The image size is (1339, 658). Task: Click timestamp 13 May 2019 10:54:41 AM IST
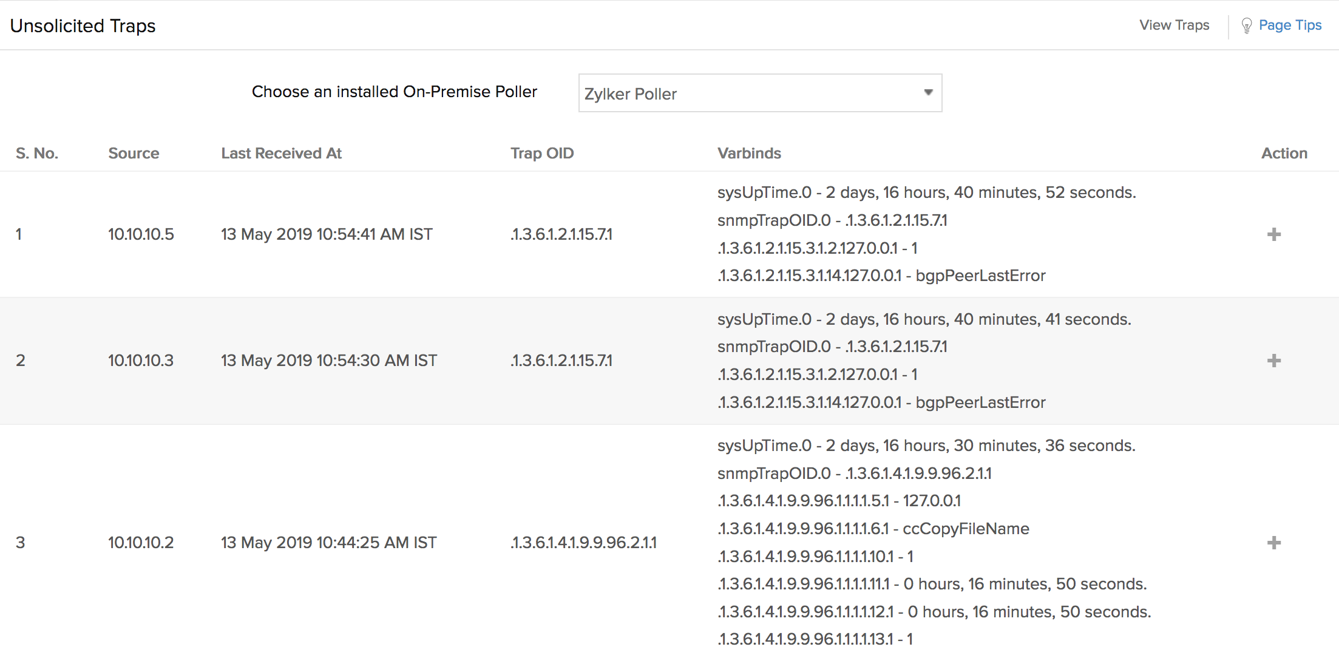pyautogui.click(x=327, y=234)
